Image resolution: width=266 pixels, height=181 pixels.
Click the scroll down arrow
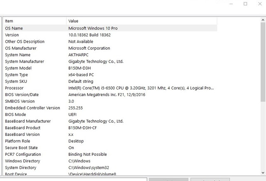pyautogui.click(x=263, y=173)
